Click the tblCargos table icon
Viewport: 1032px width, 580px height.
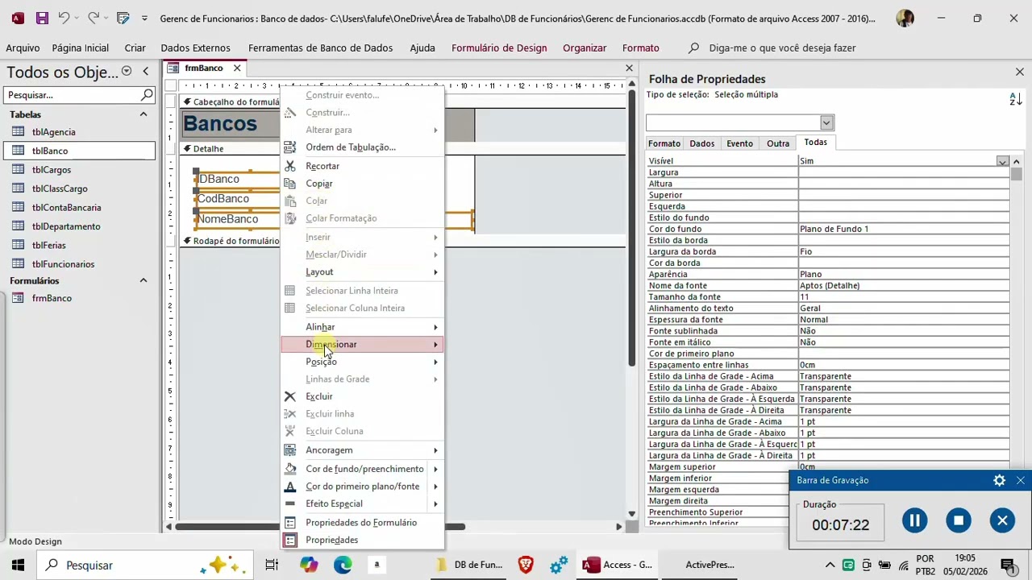click(18, 170)
